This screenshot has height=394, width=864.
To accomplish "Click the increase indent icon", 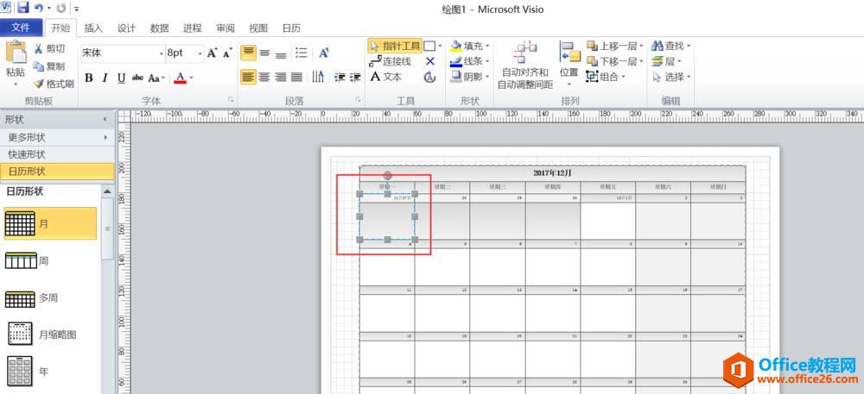I will 355,77.
